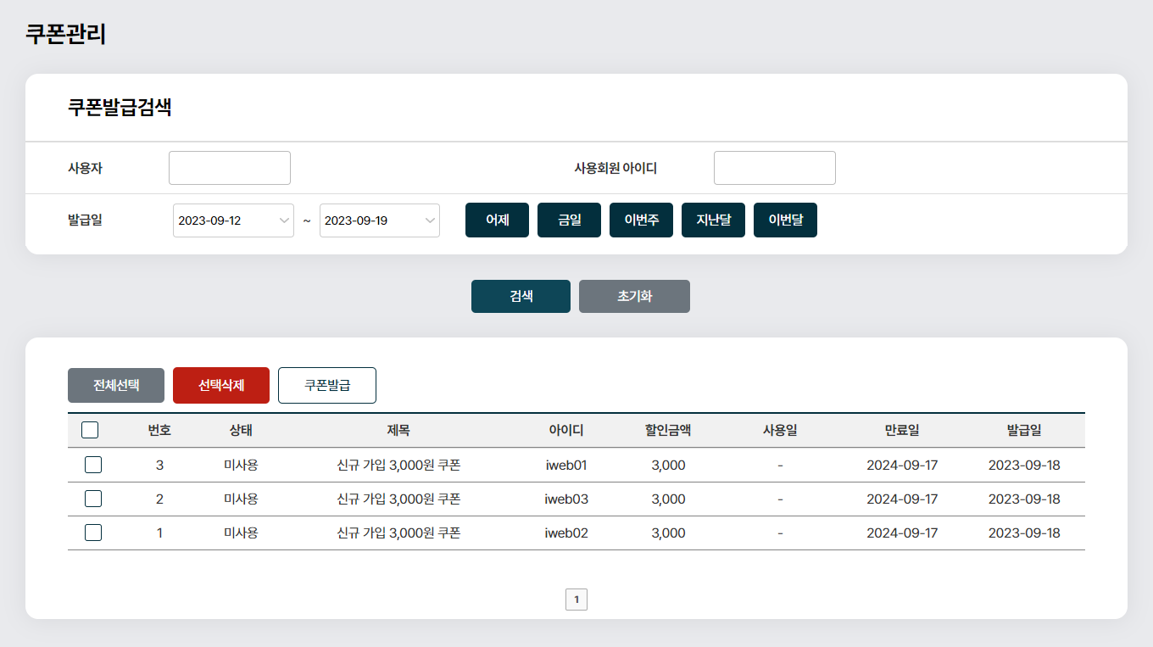Click the coupon title in iweb03 row
This screenshot has height=647, width=1153.
[x=398, y=499]
